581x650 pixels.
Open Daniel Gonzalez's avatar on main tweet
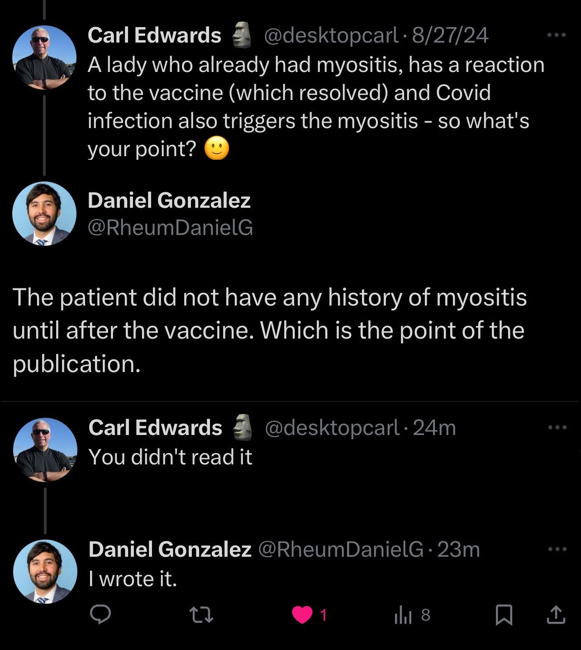(x=44, y=213)
